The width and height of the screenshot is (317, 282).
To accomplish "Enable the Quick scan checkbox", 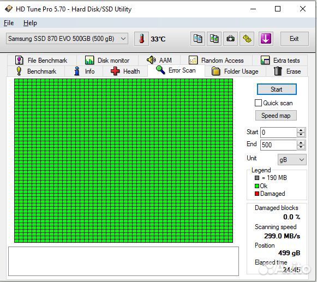I will 258,103.
